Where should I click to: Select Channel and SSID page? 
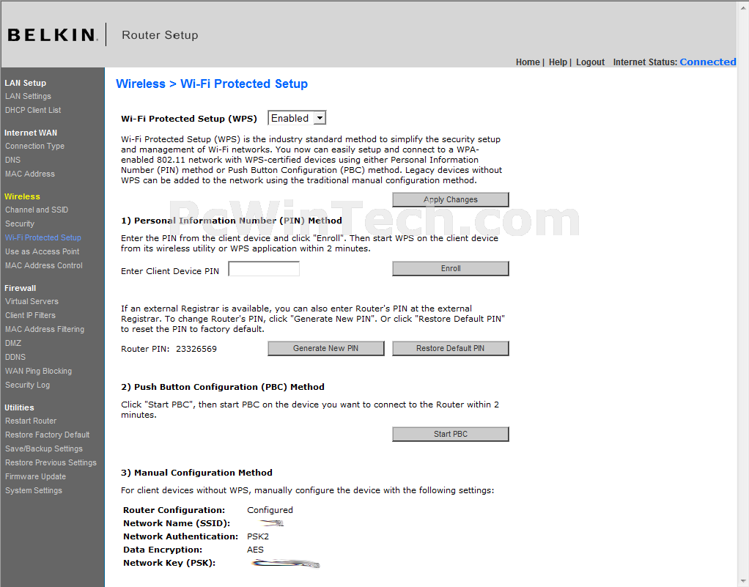tap(37, 210)
